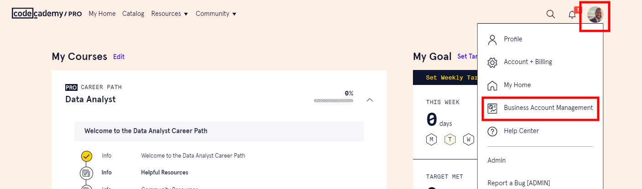This screenshot has width=642, height=189.
Task: Expand the Resources dropdown menu
Action: pyautogui.click(x=170, y=14)
